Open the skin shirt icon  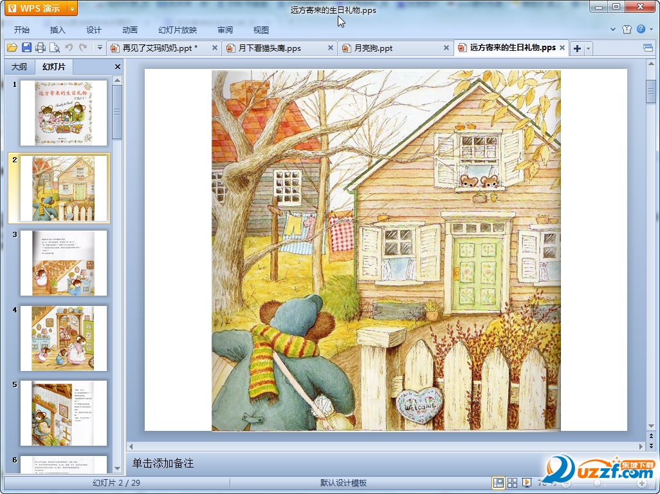(627, 29)
